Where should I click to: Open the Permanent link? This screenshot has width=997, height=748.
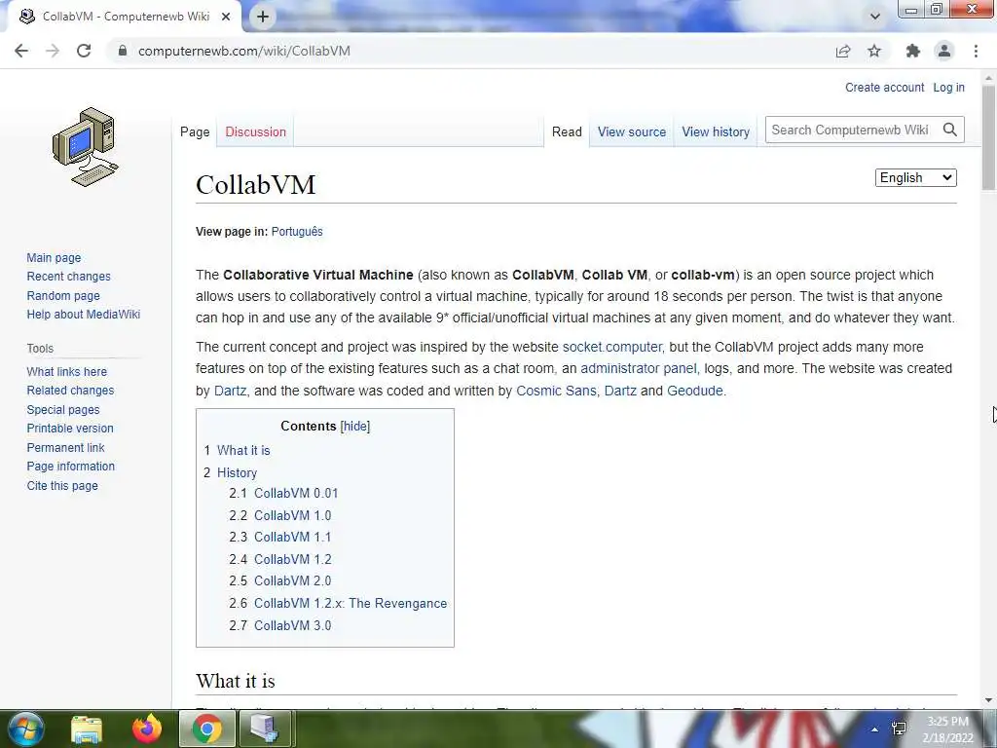[65, 448]
